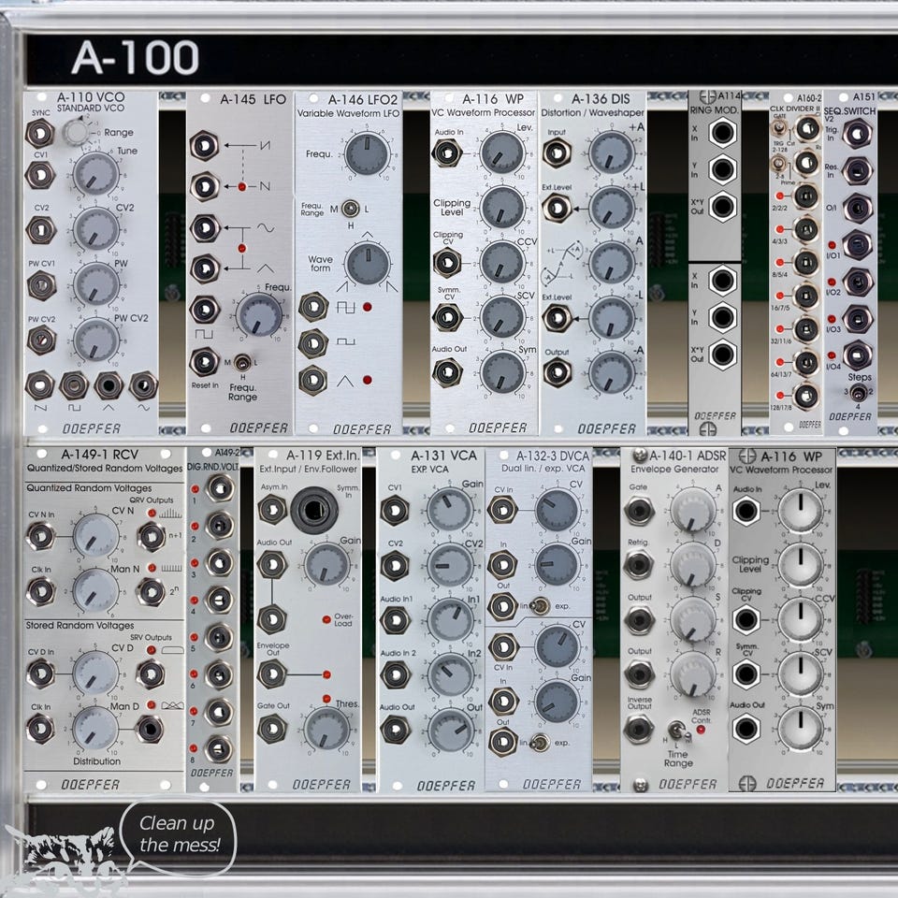Image resolution: width=898 pixels, height=898 pixels.
Task: Click the CV1 jack on A-131 VCA
Action: (x=395, y=511)
